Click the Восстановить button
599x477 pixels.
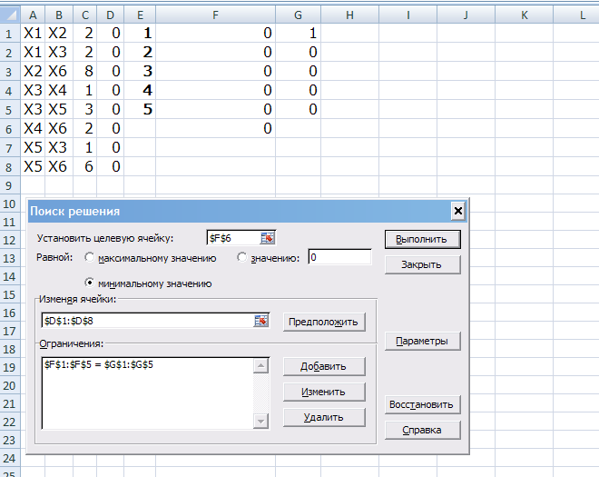tap(423, 404)
